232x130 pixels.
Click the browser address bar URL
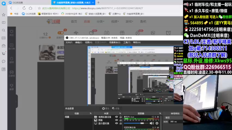107,8
